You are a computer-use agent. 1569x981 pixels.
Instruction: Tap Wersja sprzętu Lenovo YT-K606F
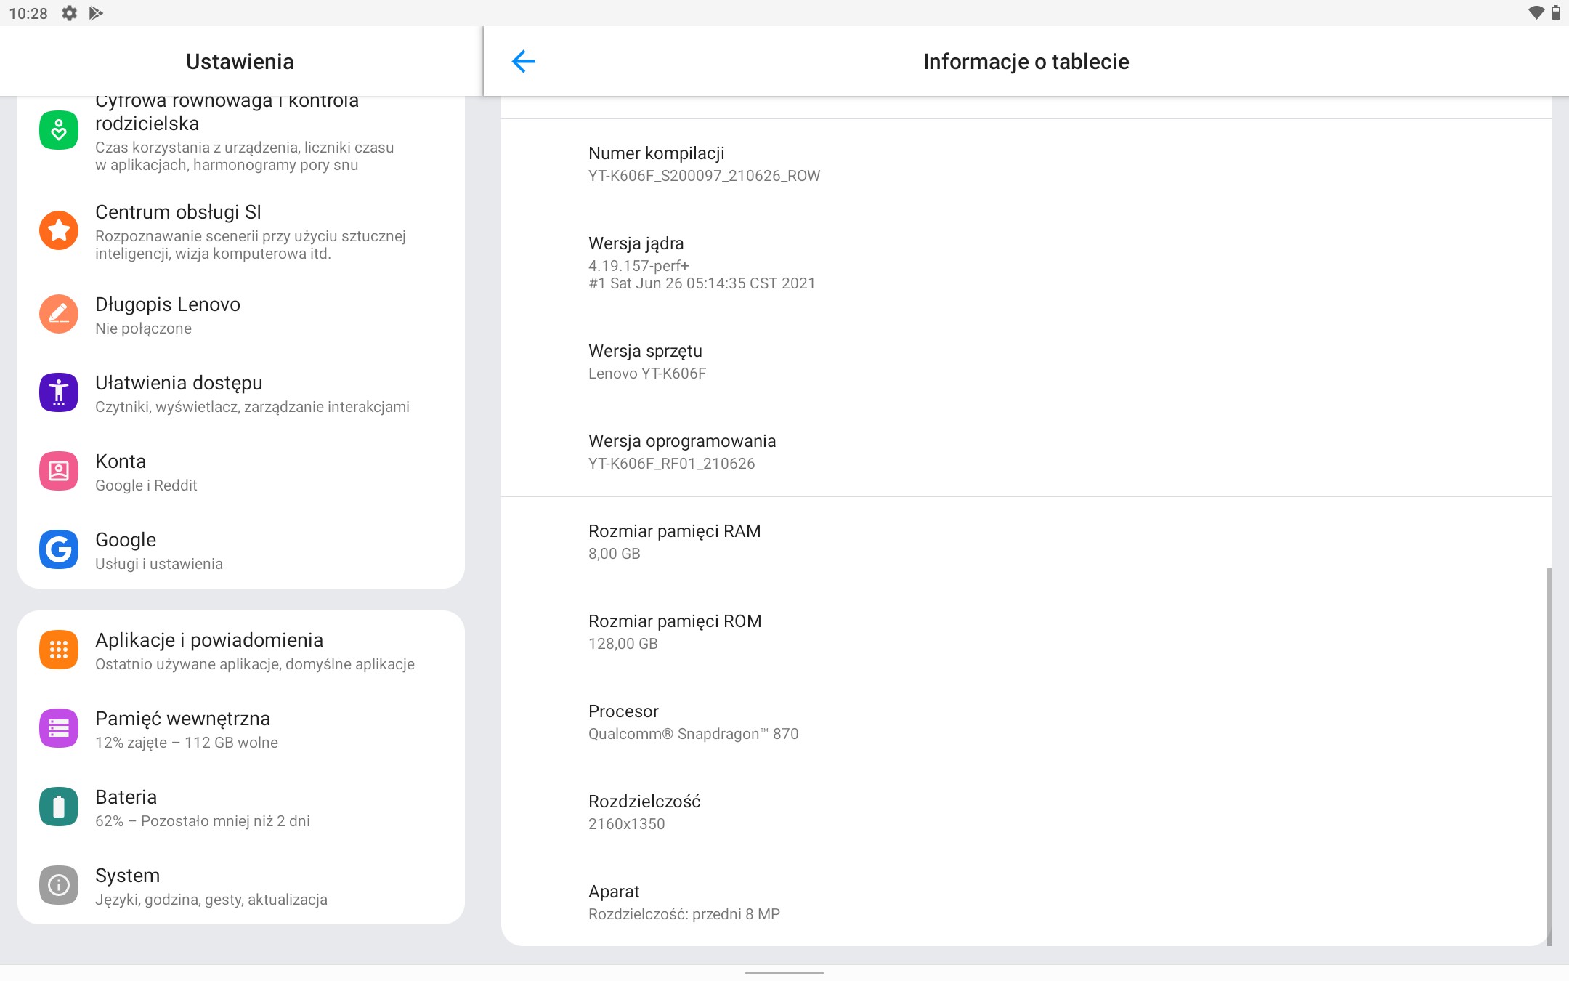[x=1026, y=361]
